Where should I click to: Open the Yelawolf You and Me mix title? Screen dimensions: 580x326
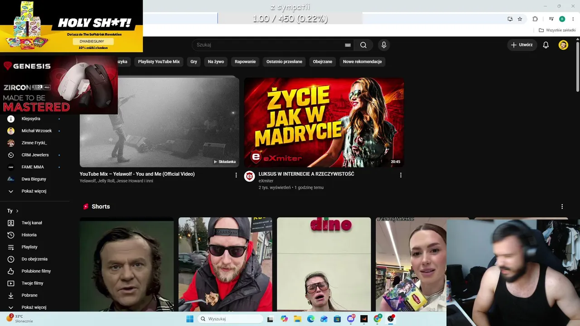click(x=137, y=174)
